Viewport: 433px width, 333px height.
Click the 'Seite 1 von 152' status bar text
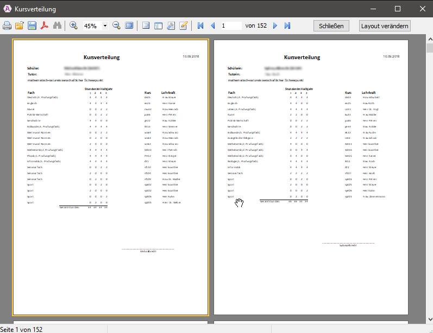coord(21,329)
